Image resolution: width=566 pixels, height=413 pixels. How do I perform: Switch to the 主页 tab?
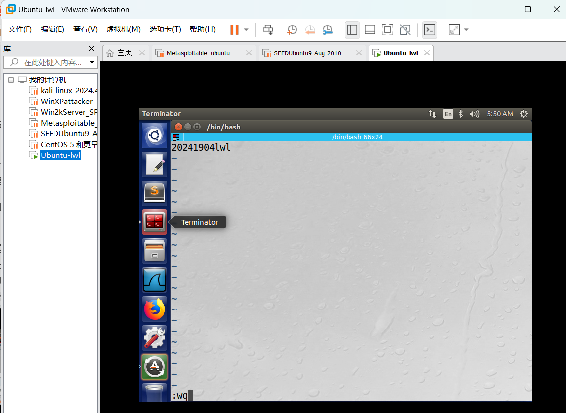pos(125,53)
